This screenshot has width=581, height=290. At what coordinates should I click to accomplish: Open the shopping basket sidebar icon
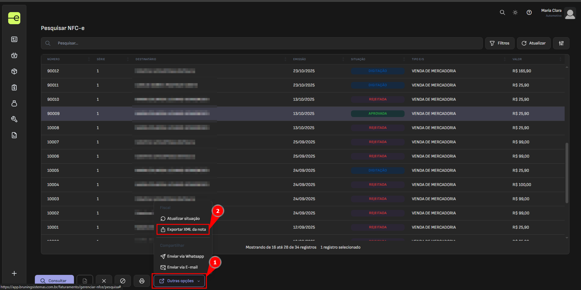[14, 55]
